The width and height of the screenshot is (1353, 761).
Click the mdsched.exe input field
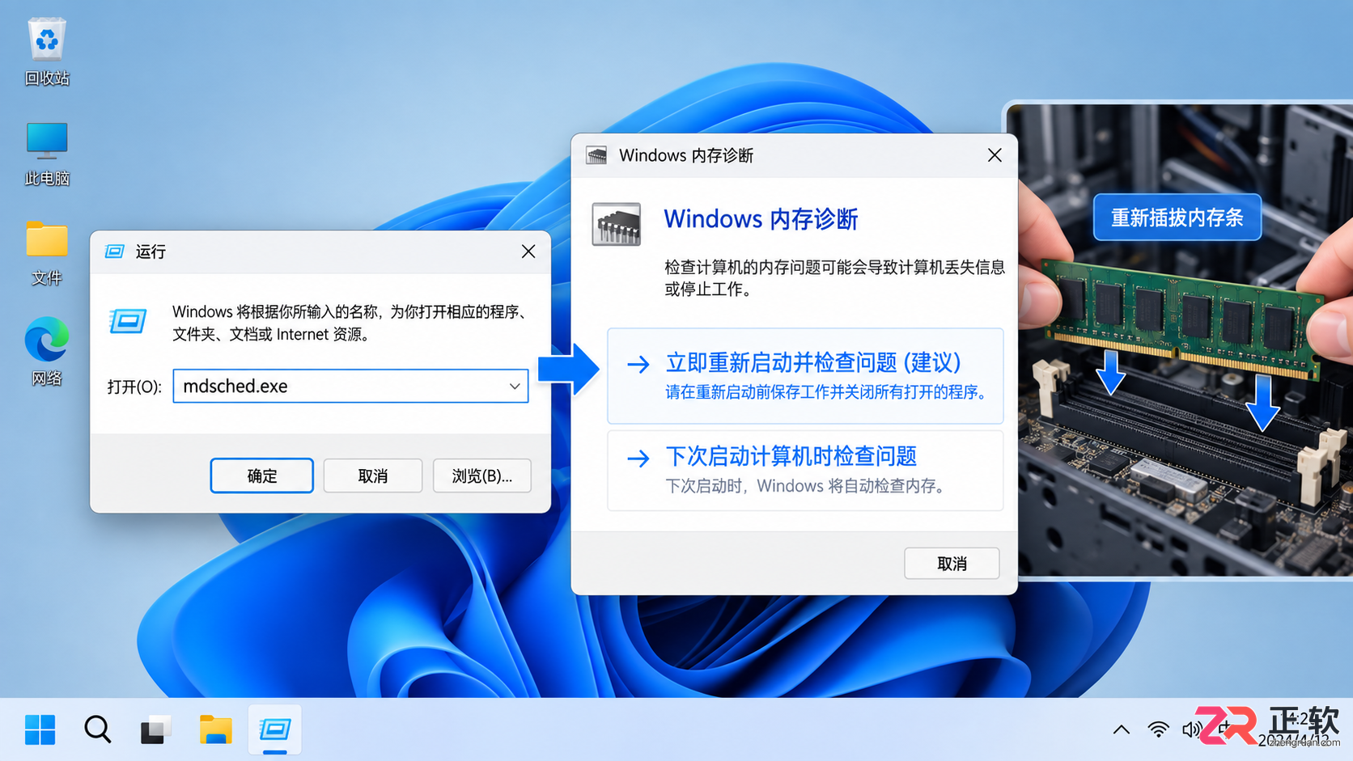click(350, 386)
